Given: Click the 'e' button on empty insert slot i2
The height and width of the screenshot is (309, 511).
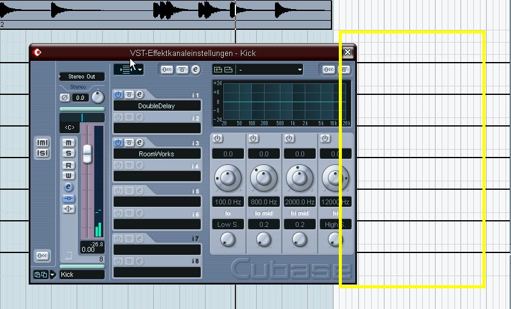Looking at the screenshot, I should (139, 117).
